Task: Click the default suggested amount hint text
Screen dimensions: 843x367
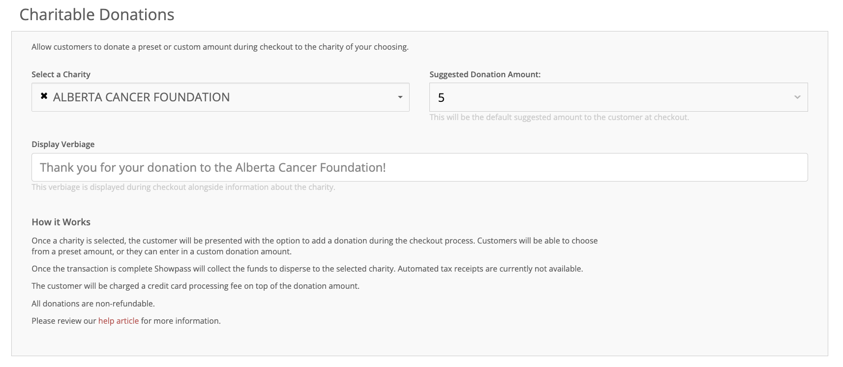Action: point(559,117)
